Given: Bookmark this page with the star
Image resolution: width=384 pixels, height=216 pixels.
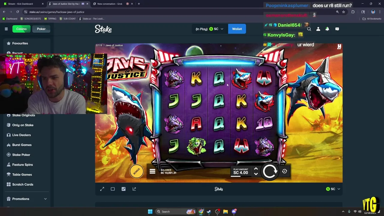Looking at the screenshot, I should [343, 12].
